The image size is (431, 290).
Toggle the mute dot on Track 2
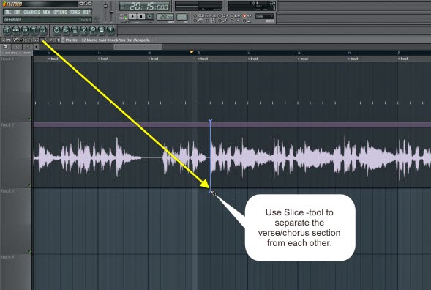29,185
